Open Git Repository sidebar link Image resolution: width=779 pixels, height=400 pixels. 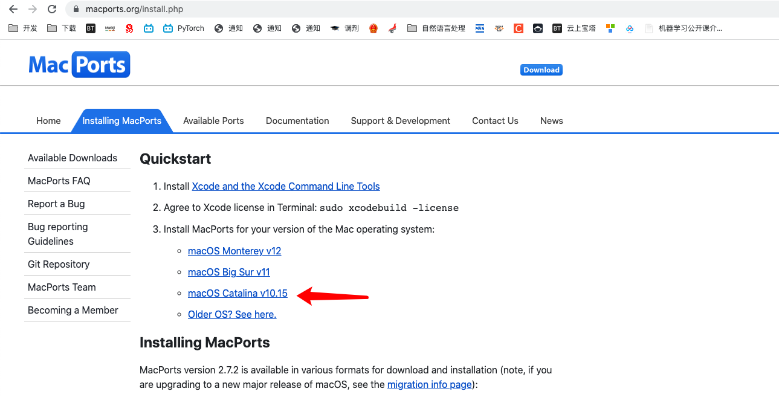click(x=59, y=264)
